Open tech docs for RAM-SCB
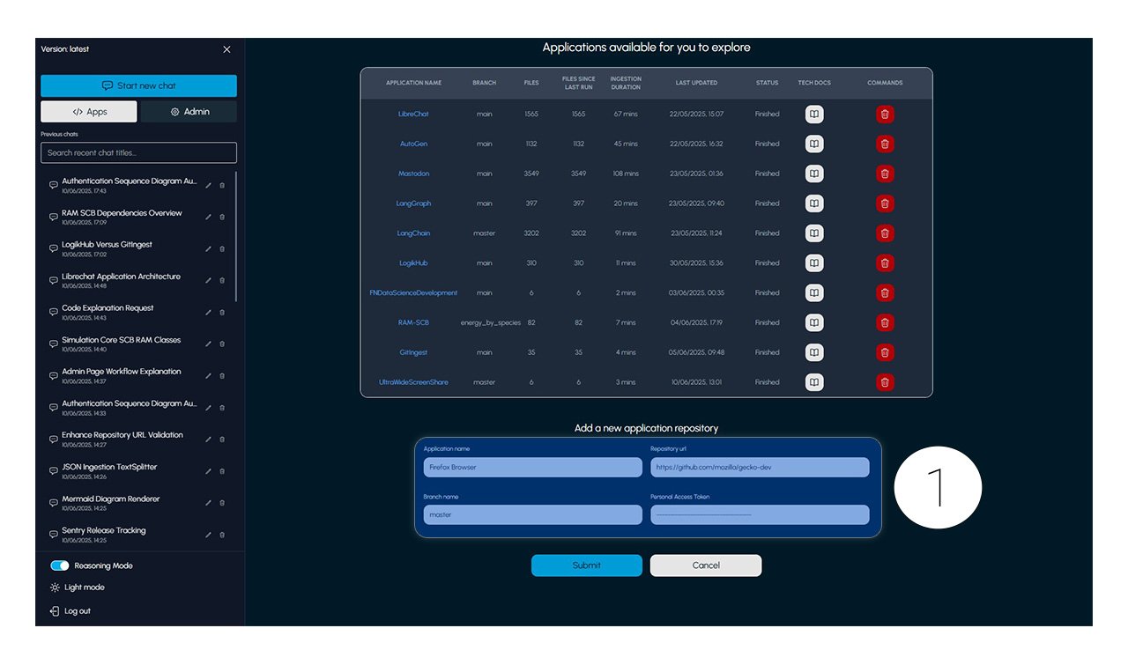 (x=814, y=322)
